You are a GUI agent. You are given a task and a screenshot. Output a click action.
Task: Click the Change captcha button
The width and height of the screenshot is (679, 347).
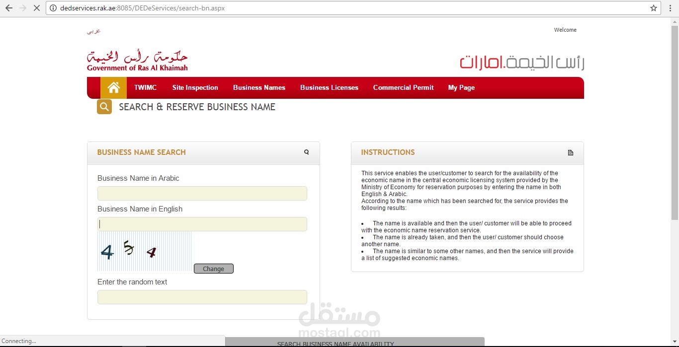click(213, 269)
